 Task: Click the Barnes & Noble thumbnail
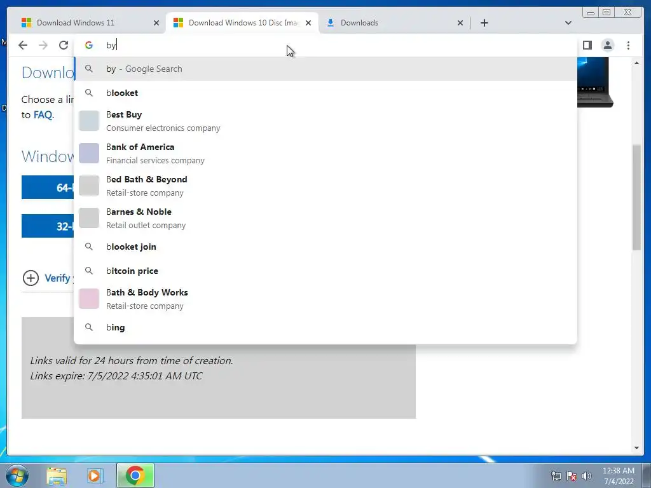[89, 218]
